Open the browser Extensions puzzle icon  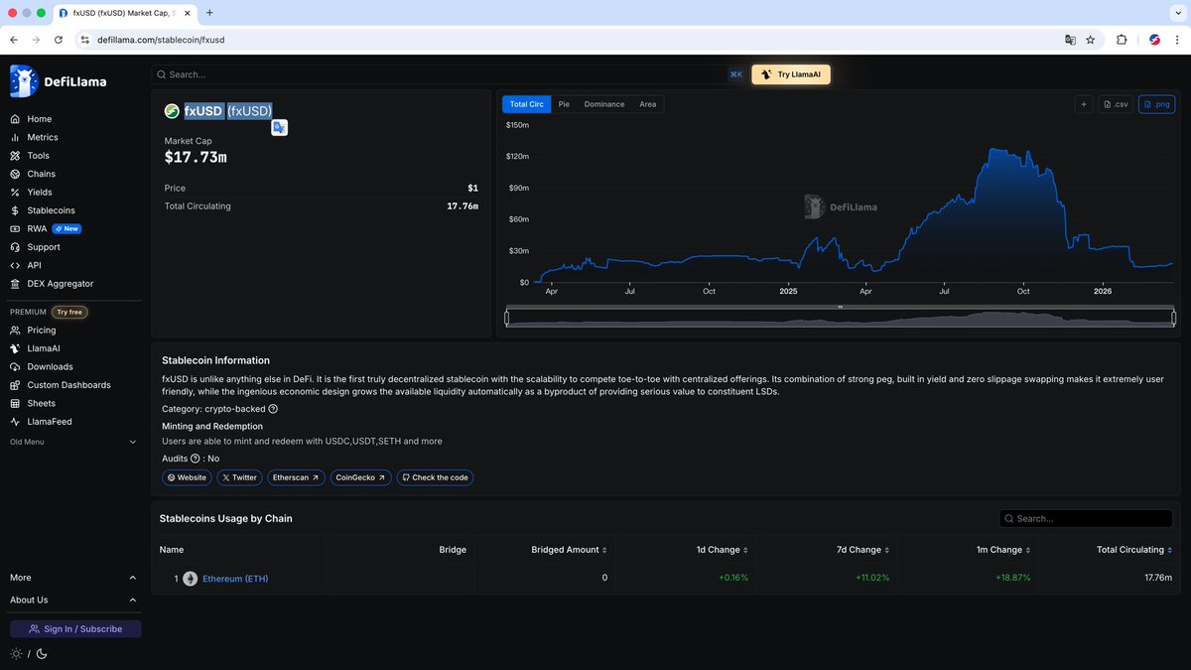[x=1122, y=40]
